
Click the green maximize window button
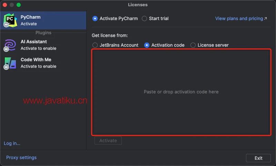19,5
